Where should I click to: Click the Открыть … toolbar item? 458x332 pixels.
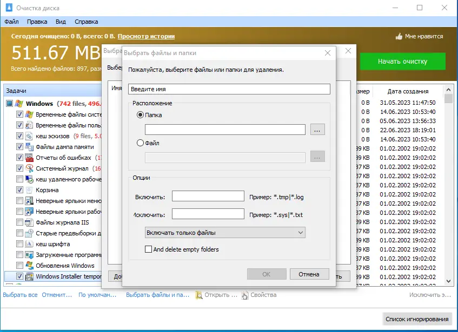click(216, 295)
